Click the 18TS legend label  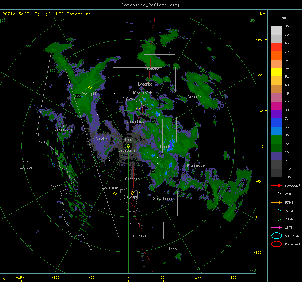289,228
